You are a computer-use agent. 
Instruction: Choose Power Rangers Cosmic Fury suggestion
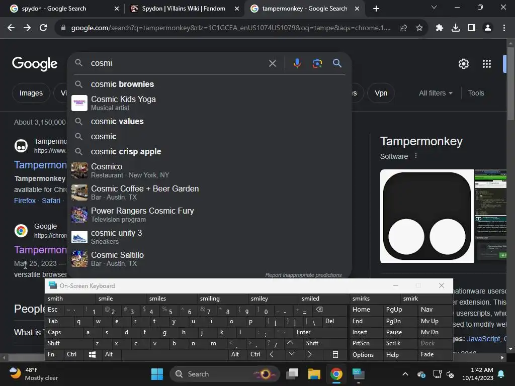pos(209,215)
